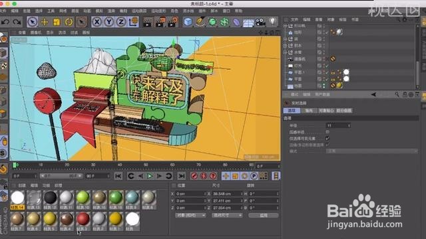The width and height of the screenshot is (426, 239).
Task: Open Attribute Manager Mode menu
Action: click(294, 94)
